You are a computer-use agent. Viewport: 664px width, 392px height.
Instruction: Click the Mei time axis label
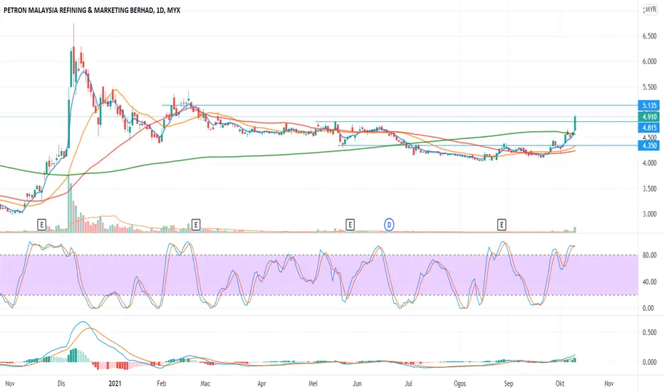(313, 383)
